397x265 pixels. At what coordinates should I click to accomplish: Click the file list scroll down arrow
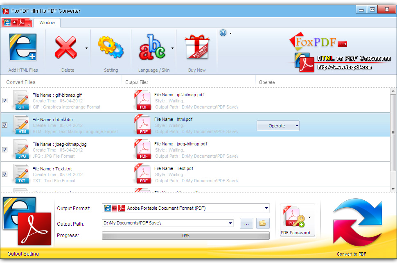coord(393,189)
